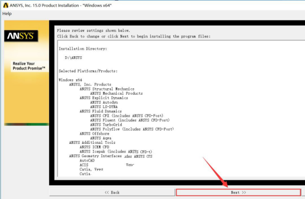Click the 'ANSYS CFX' product line
Screen dimensions: 305x199
(127, 116)
